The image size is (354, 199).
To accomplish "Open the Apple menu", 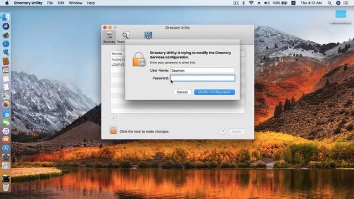I will [7, 3].
